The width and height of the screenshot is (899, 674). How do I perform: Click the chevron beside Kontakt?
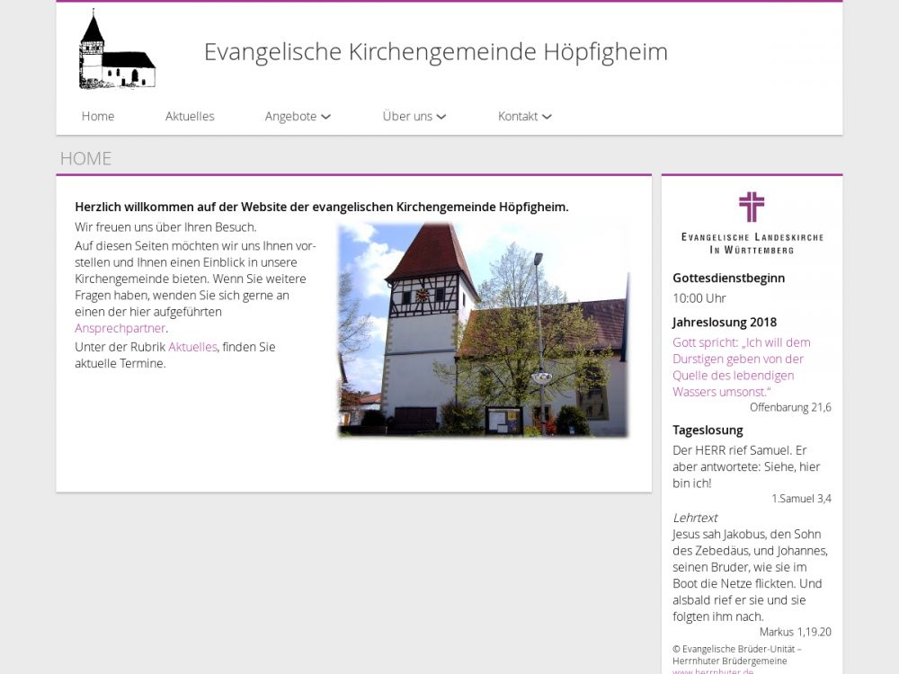click(547, 117)
